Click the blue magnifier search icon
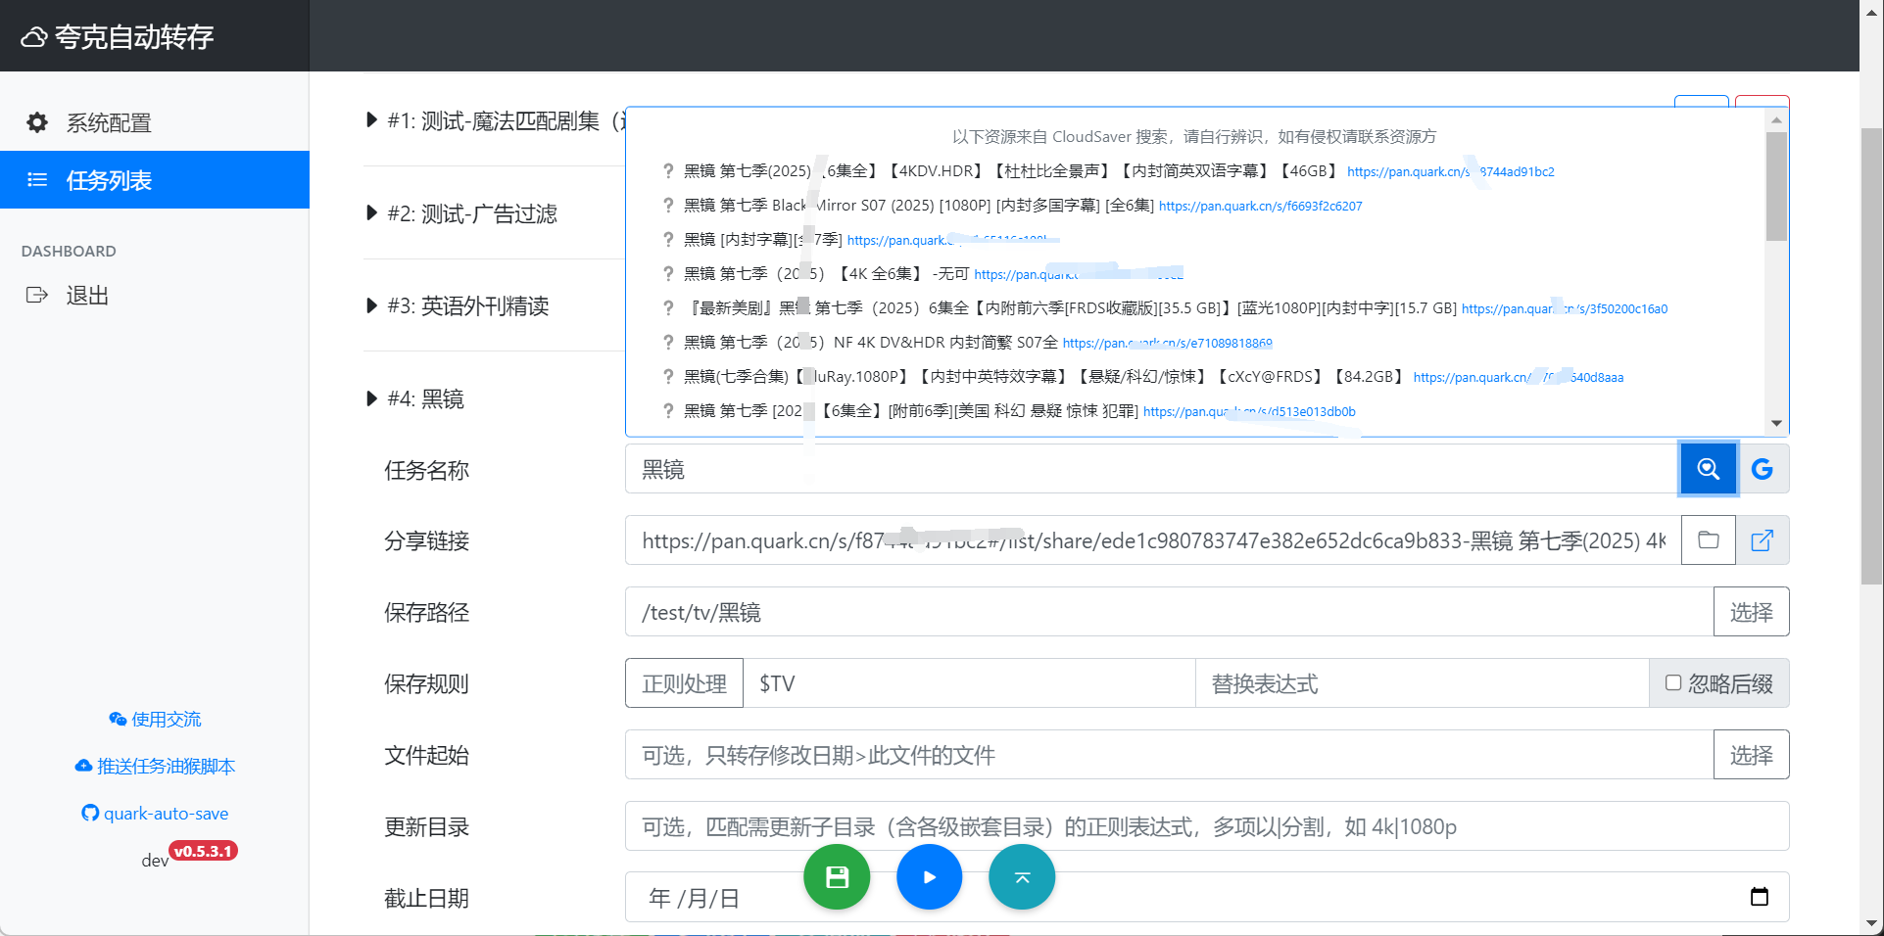1884x936 pixels. (x=1708, y=469)
